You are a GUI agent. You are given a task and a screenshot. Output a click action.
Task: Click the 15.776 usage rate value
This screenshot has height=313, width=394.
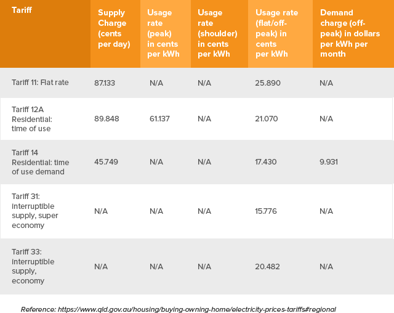coord(266,211)
